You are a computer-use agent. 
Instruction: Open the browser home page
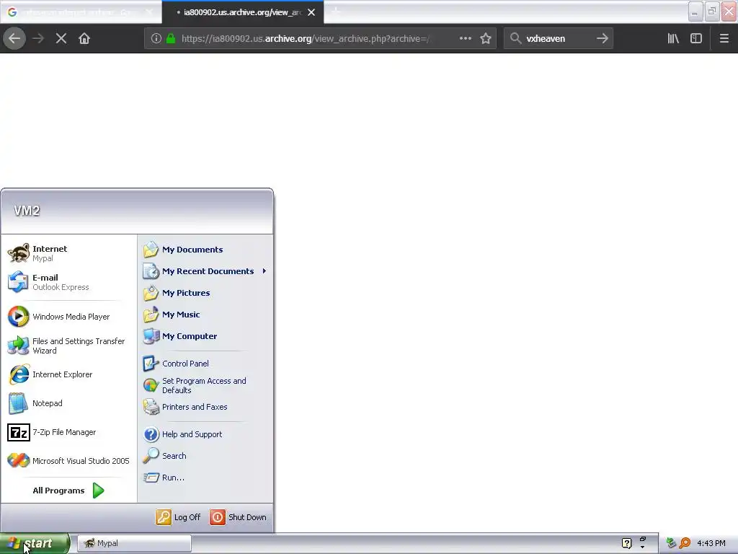point(84,39)
